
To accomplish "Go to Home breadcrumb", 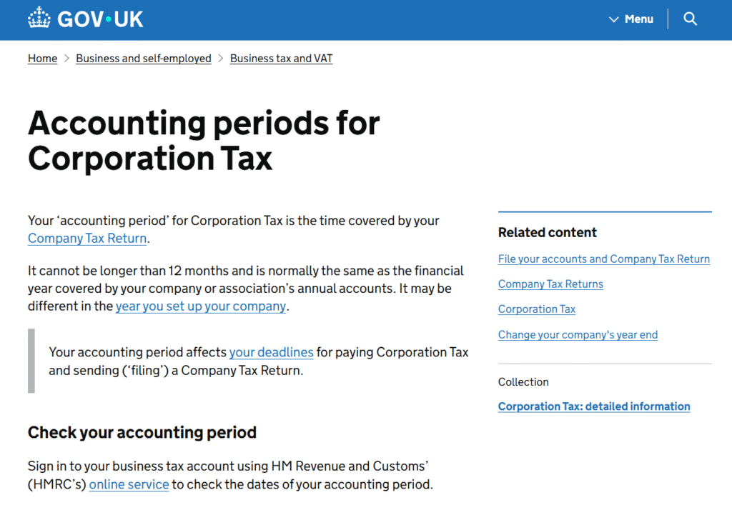I will click(x=42, y=59).
